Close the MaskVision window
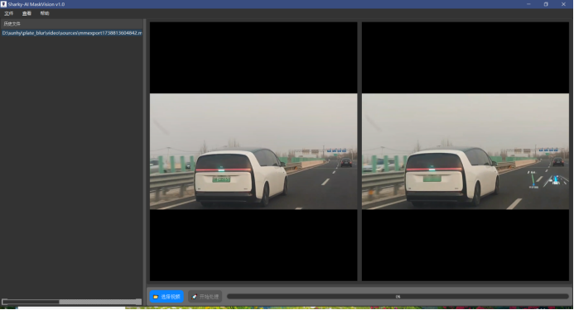 563,4
